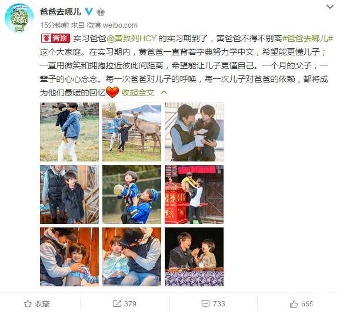Image resolution: width=343 pixels, height=317 pixels.
Task: Click the star 收藏 favorite icon
Action: pos(28,304)
